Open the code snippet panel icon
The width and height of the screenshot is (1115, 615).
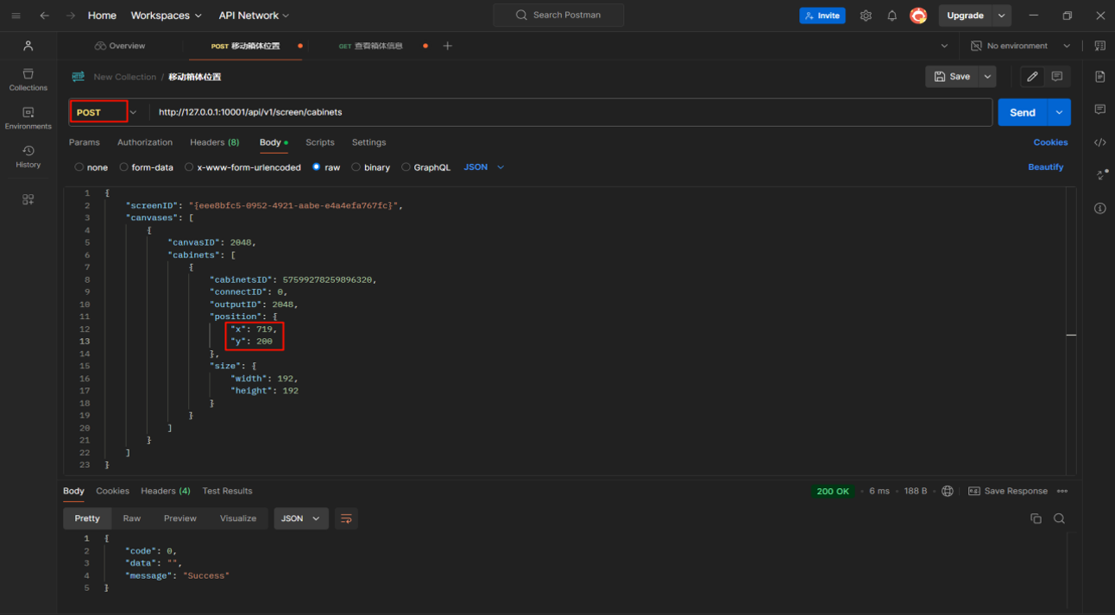coord(1099,142)
